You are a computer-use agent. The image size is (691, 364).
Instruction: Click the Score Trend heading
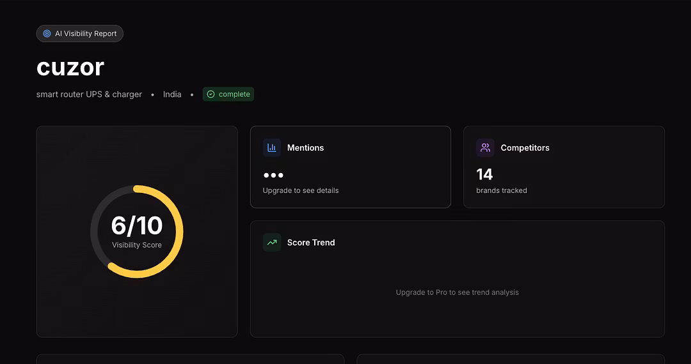coord(311,243)
